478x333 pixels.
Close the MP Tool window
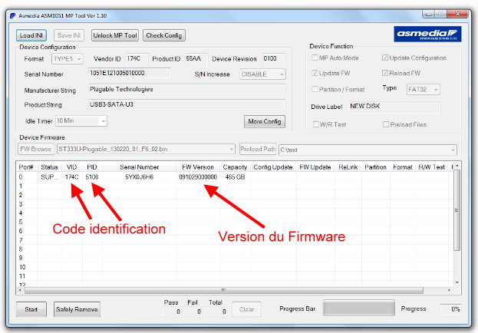(457, 14)
